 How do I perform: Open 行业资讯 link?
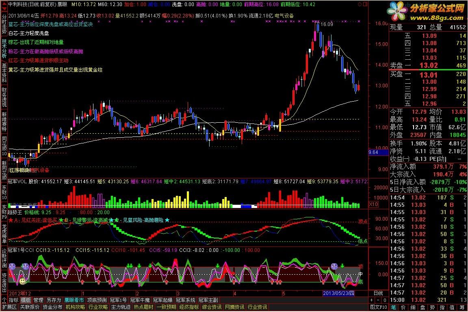point(257,307)
